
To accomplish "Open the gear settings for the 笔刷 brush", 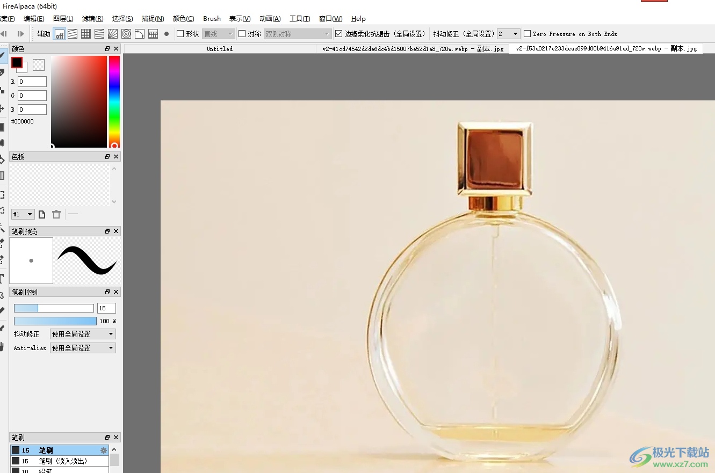I will pyautogui.click(x=104, y=450).
